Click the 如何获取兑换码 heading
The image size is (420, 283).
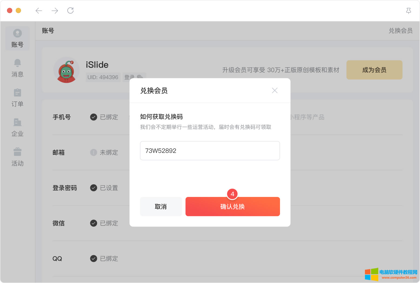tap(161, 117)
